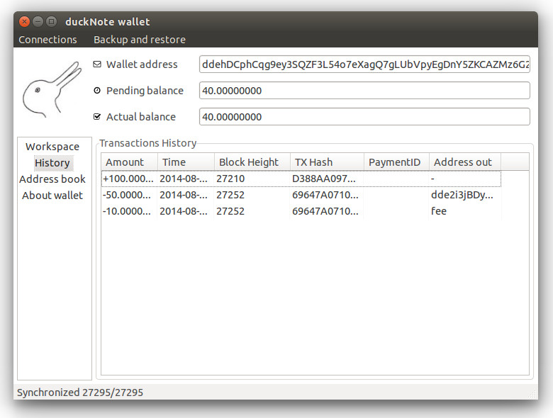Click the Pending balance label
553x418 pixels.
tap(145, 91)
